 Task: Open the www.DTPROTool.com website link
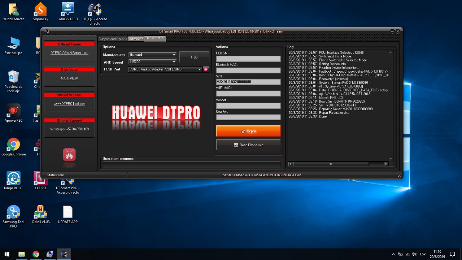pos(69,104)
